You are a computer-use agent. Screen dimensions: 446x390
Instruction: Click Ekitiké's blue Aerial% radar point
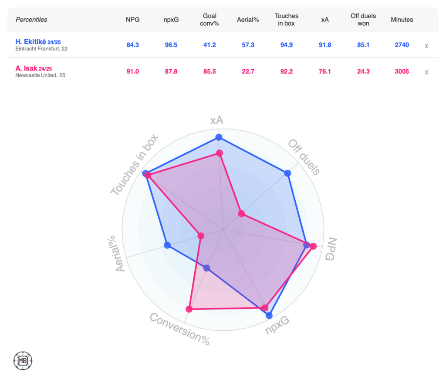click(x=167, y=245)
